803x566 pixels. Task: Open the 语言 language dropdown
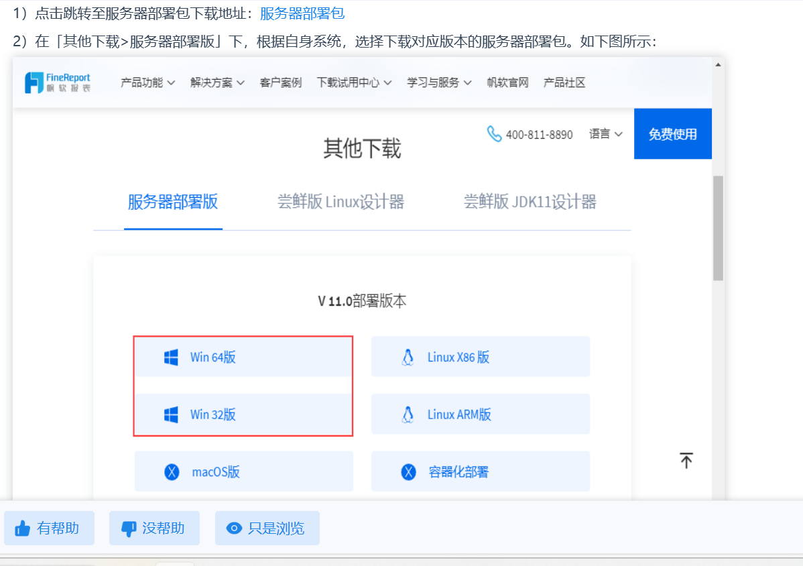pos(605,134)
